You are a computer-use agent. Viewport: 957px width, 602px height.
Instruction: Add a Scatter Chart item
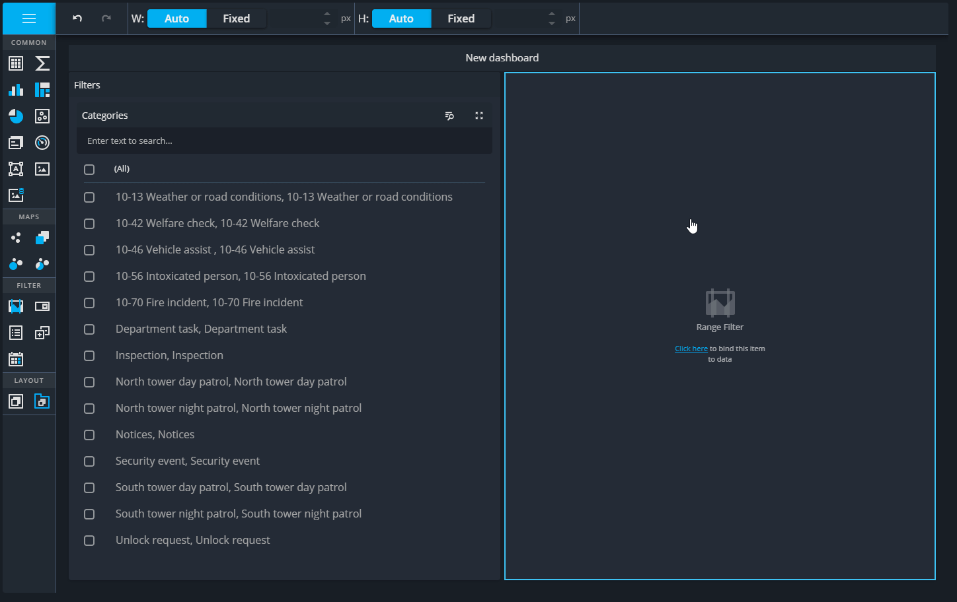point(42,116)
